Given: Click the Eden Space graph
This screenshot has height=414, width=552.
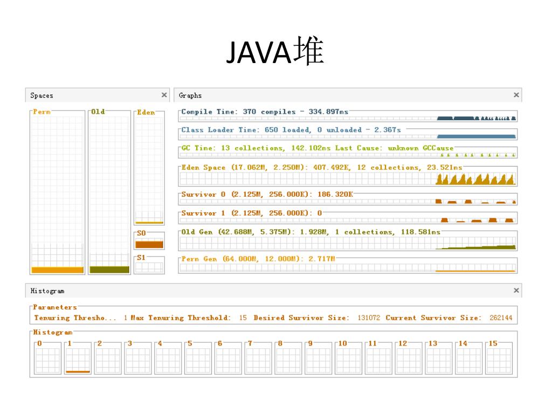Looking at the screenshot, I should point(348,176).
